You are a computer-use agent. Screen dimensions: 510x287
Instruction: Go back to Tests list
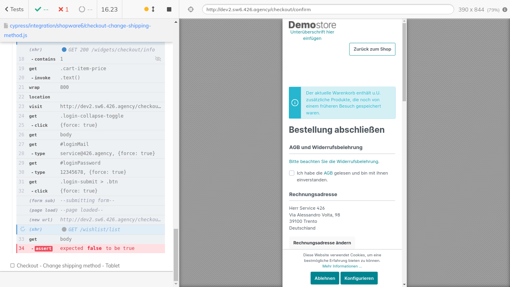[14, 9]
